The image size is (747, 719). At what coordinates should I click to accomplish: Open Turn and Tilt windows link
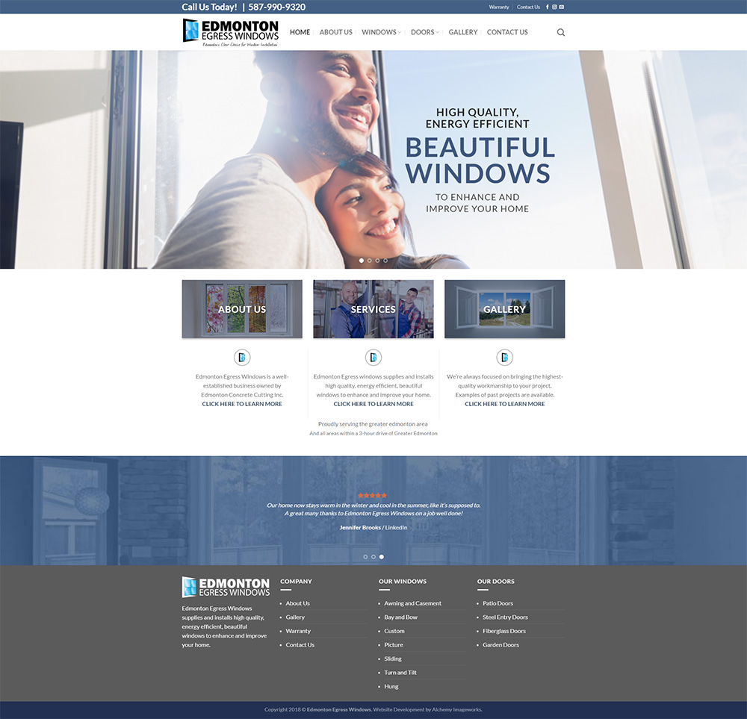pyautogui.click(x=400, y=673)
